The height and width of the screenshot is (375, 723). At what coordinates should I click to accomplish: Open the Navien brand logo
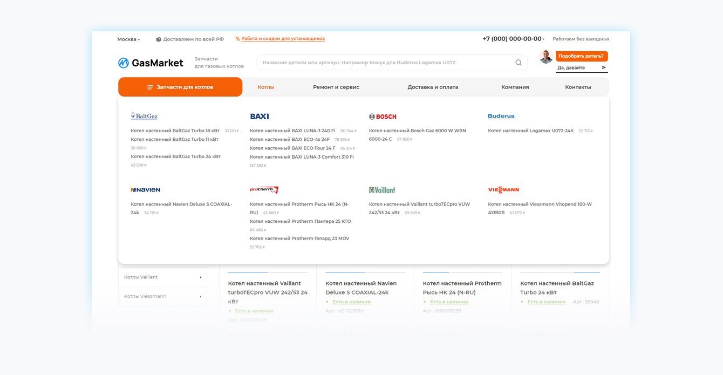[145, 190]
